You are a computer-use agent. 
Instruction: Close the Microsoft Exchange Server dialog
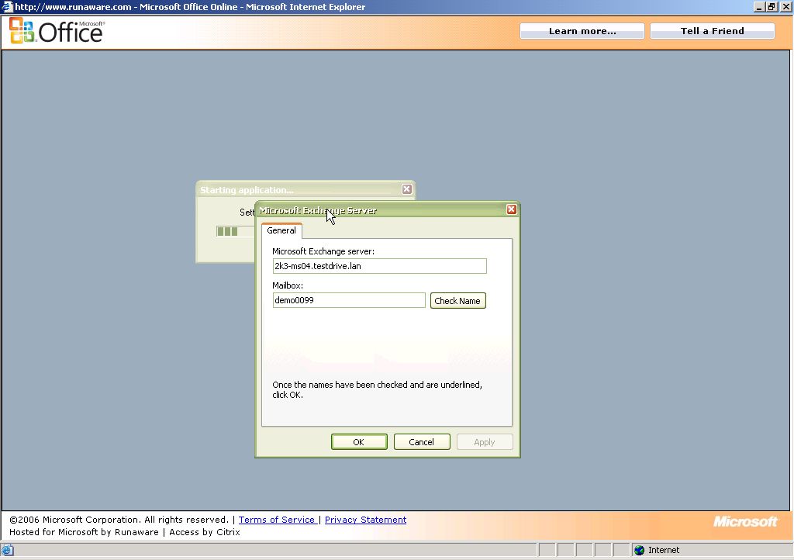[511, 209]
